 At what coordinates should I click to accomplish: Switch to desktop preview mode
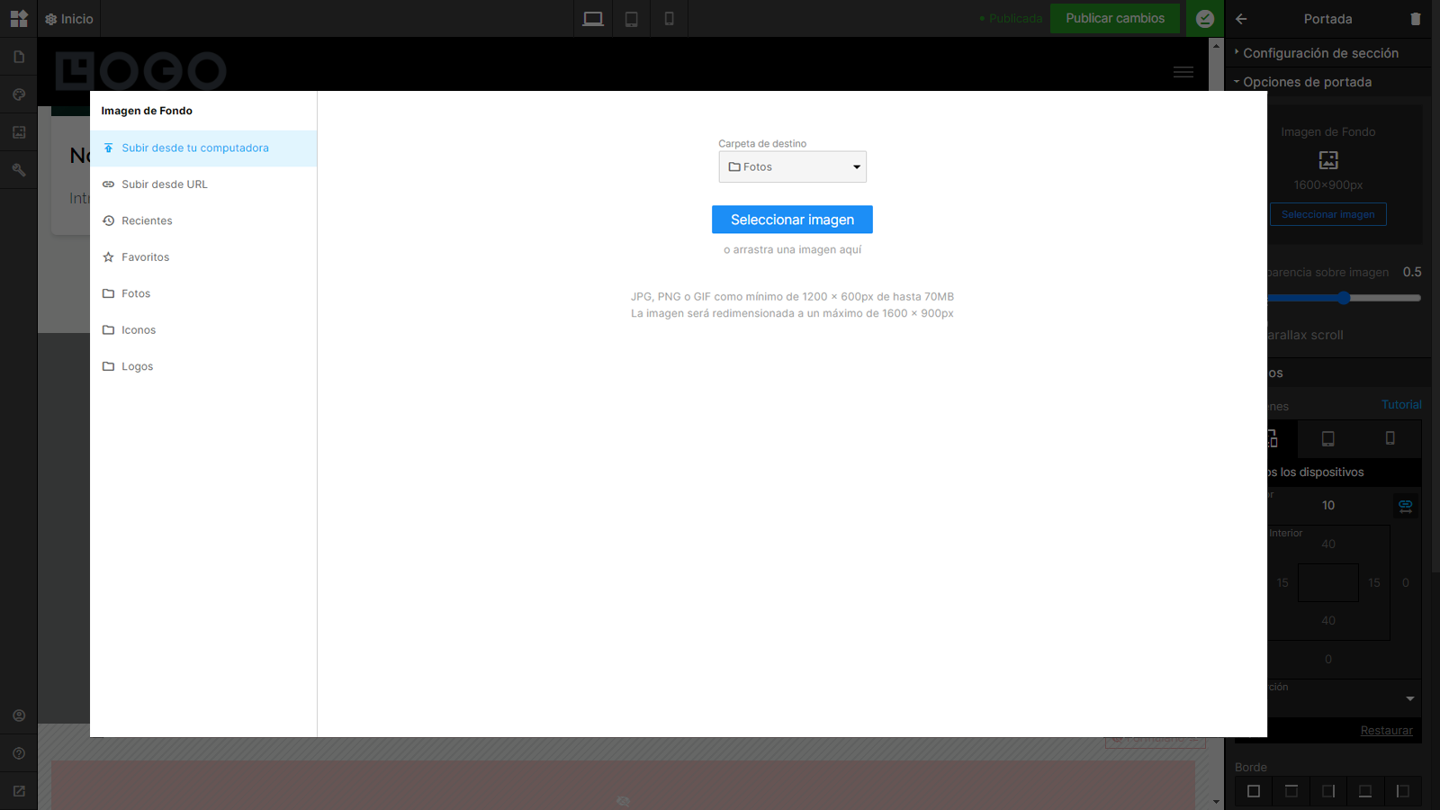tap(593, 19)
